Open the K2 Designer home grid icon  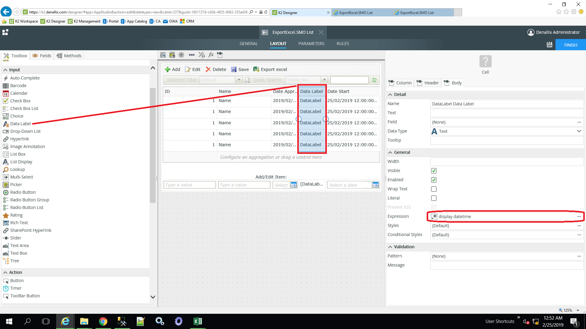pos(5,32)
